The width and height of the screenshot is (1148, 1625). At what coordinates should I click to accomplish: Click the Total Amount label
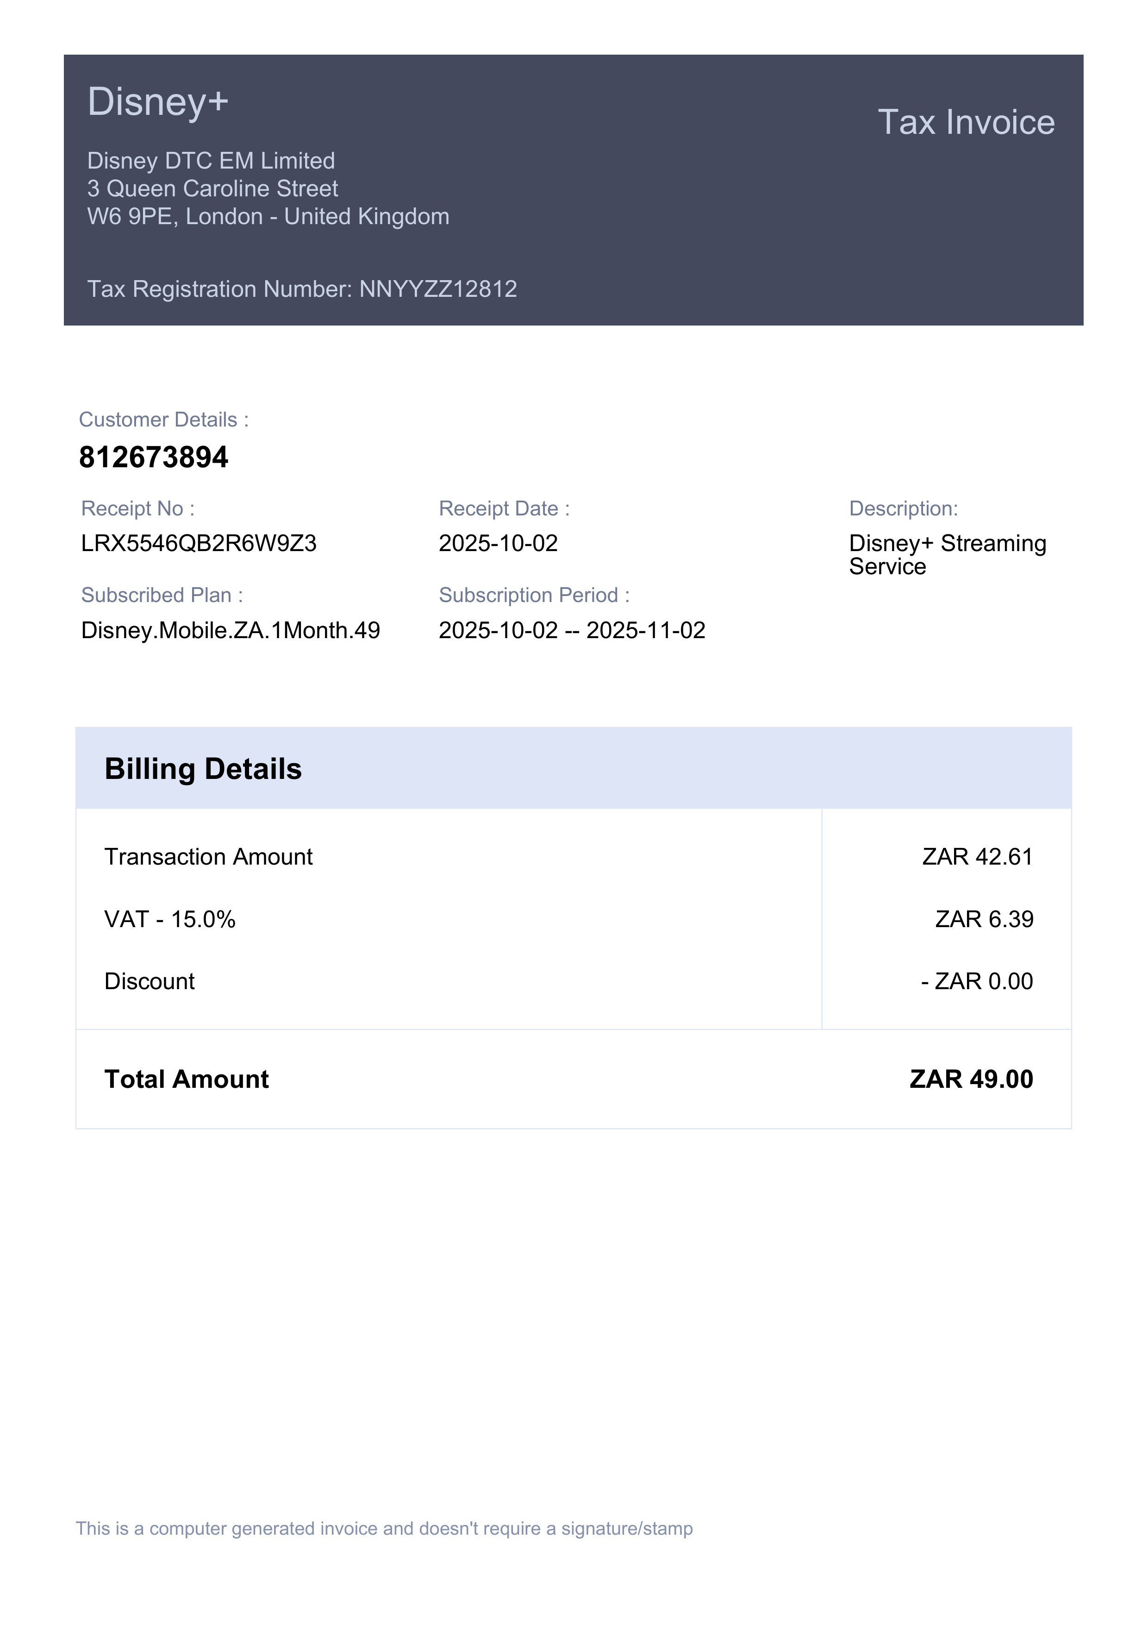tap(187, 1079)
